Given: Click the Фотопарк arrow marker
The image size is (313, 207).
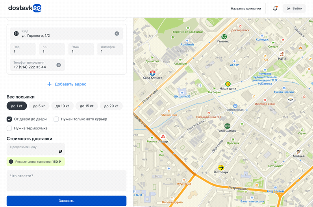Looking at the screenshot, I should coord(221,168).
